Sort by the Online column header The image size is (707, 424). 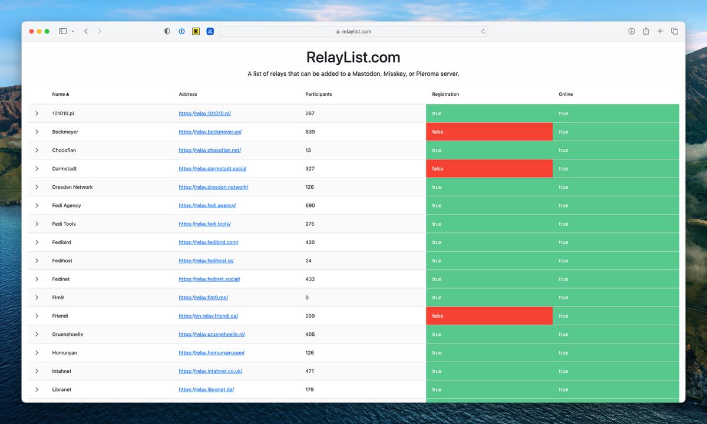(x=566, y=94)
